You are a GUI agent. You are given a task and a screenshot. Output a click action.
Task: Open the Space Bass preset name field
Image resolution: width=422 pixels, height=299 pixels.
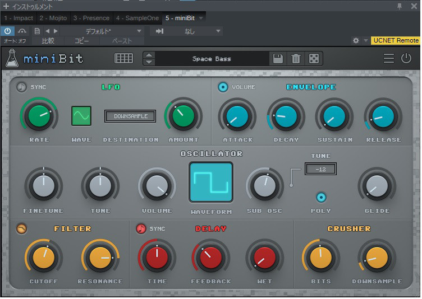point(212,59)
